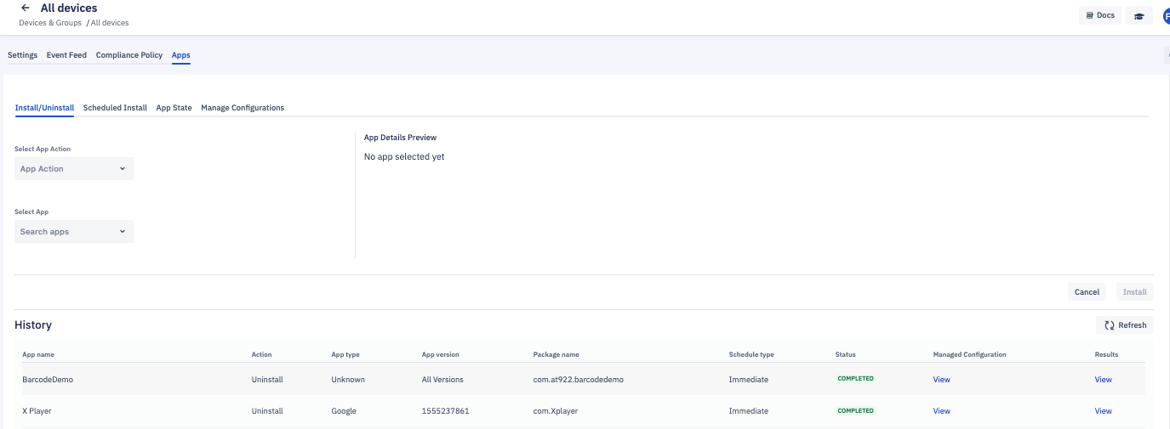Switch to the Settings tab
The image size is (1170, 429).
click(22, 55)
